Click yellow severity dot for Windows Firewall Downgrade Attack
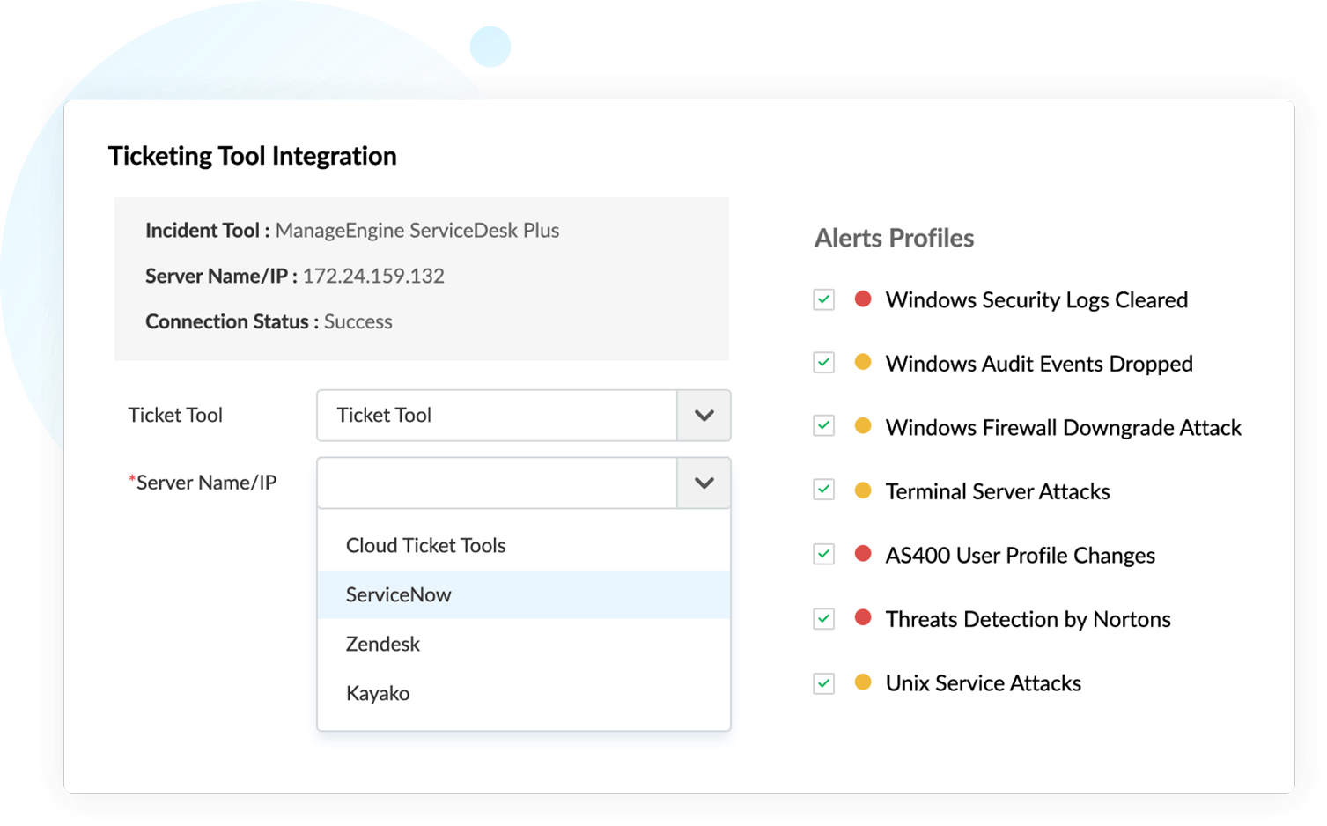 (863, 426)
